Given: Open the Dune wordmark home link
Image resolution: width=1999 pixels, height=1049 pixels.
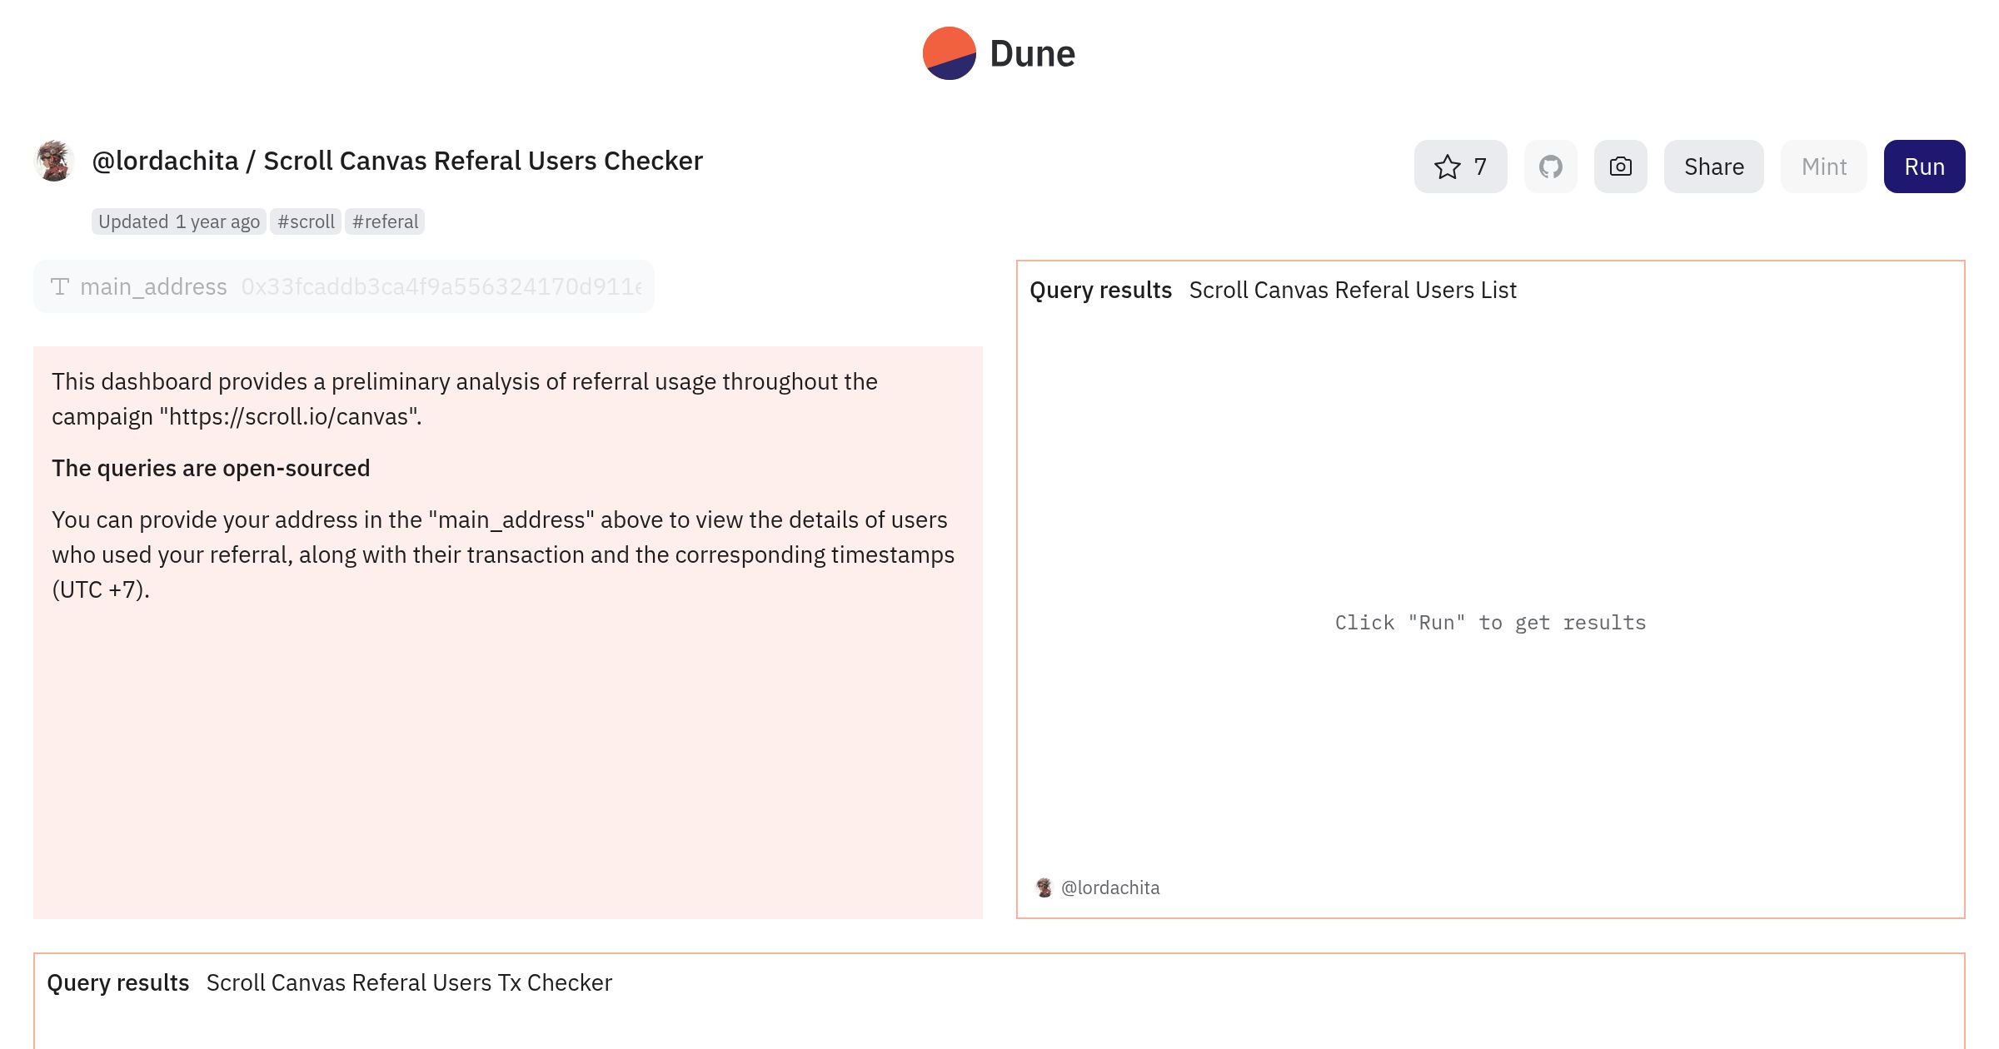Looking at the screenshot, I should [x=1032, y=54].
